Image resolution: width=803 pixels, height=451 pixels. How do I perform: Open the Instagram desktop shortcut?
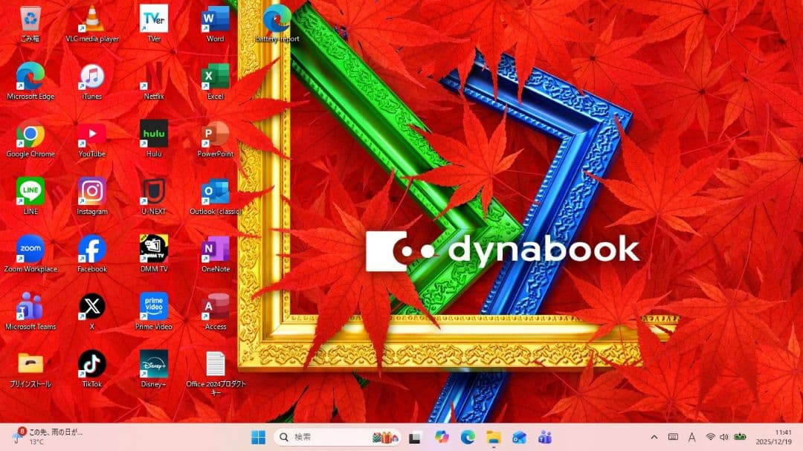(x=92, y=196)
